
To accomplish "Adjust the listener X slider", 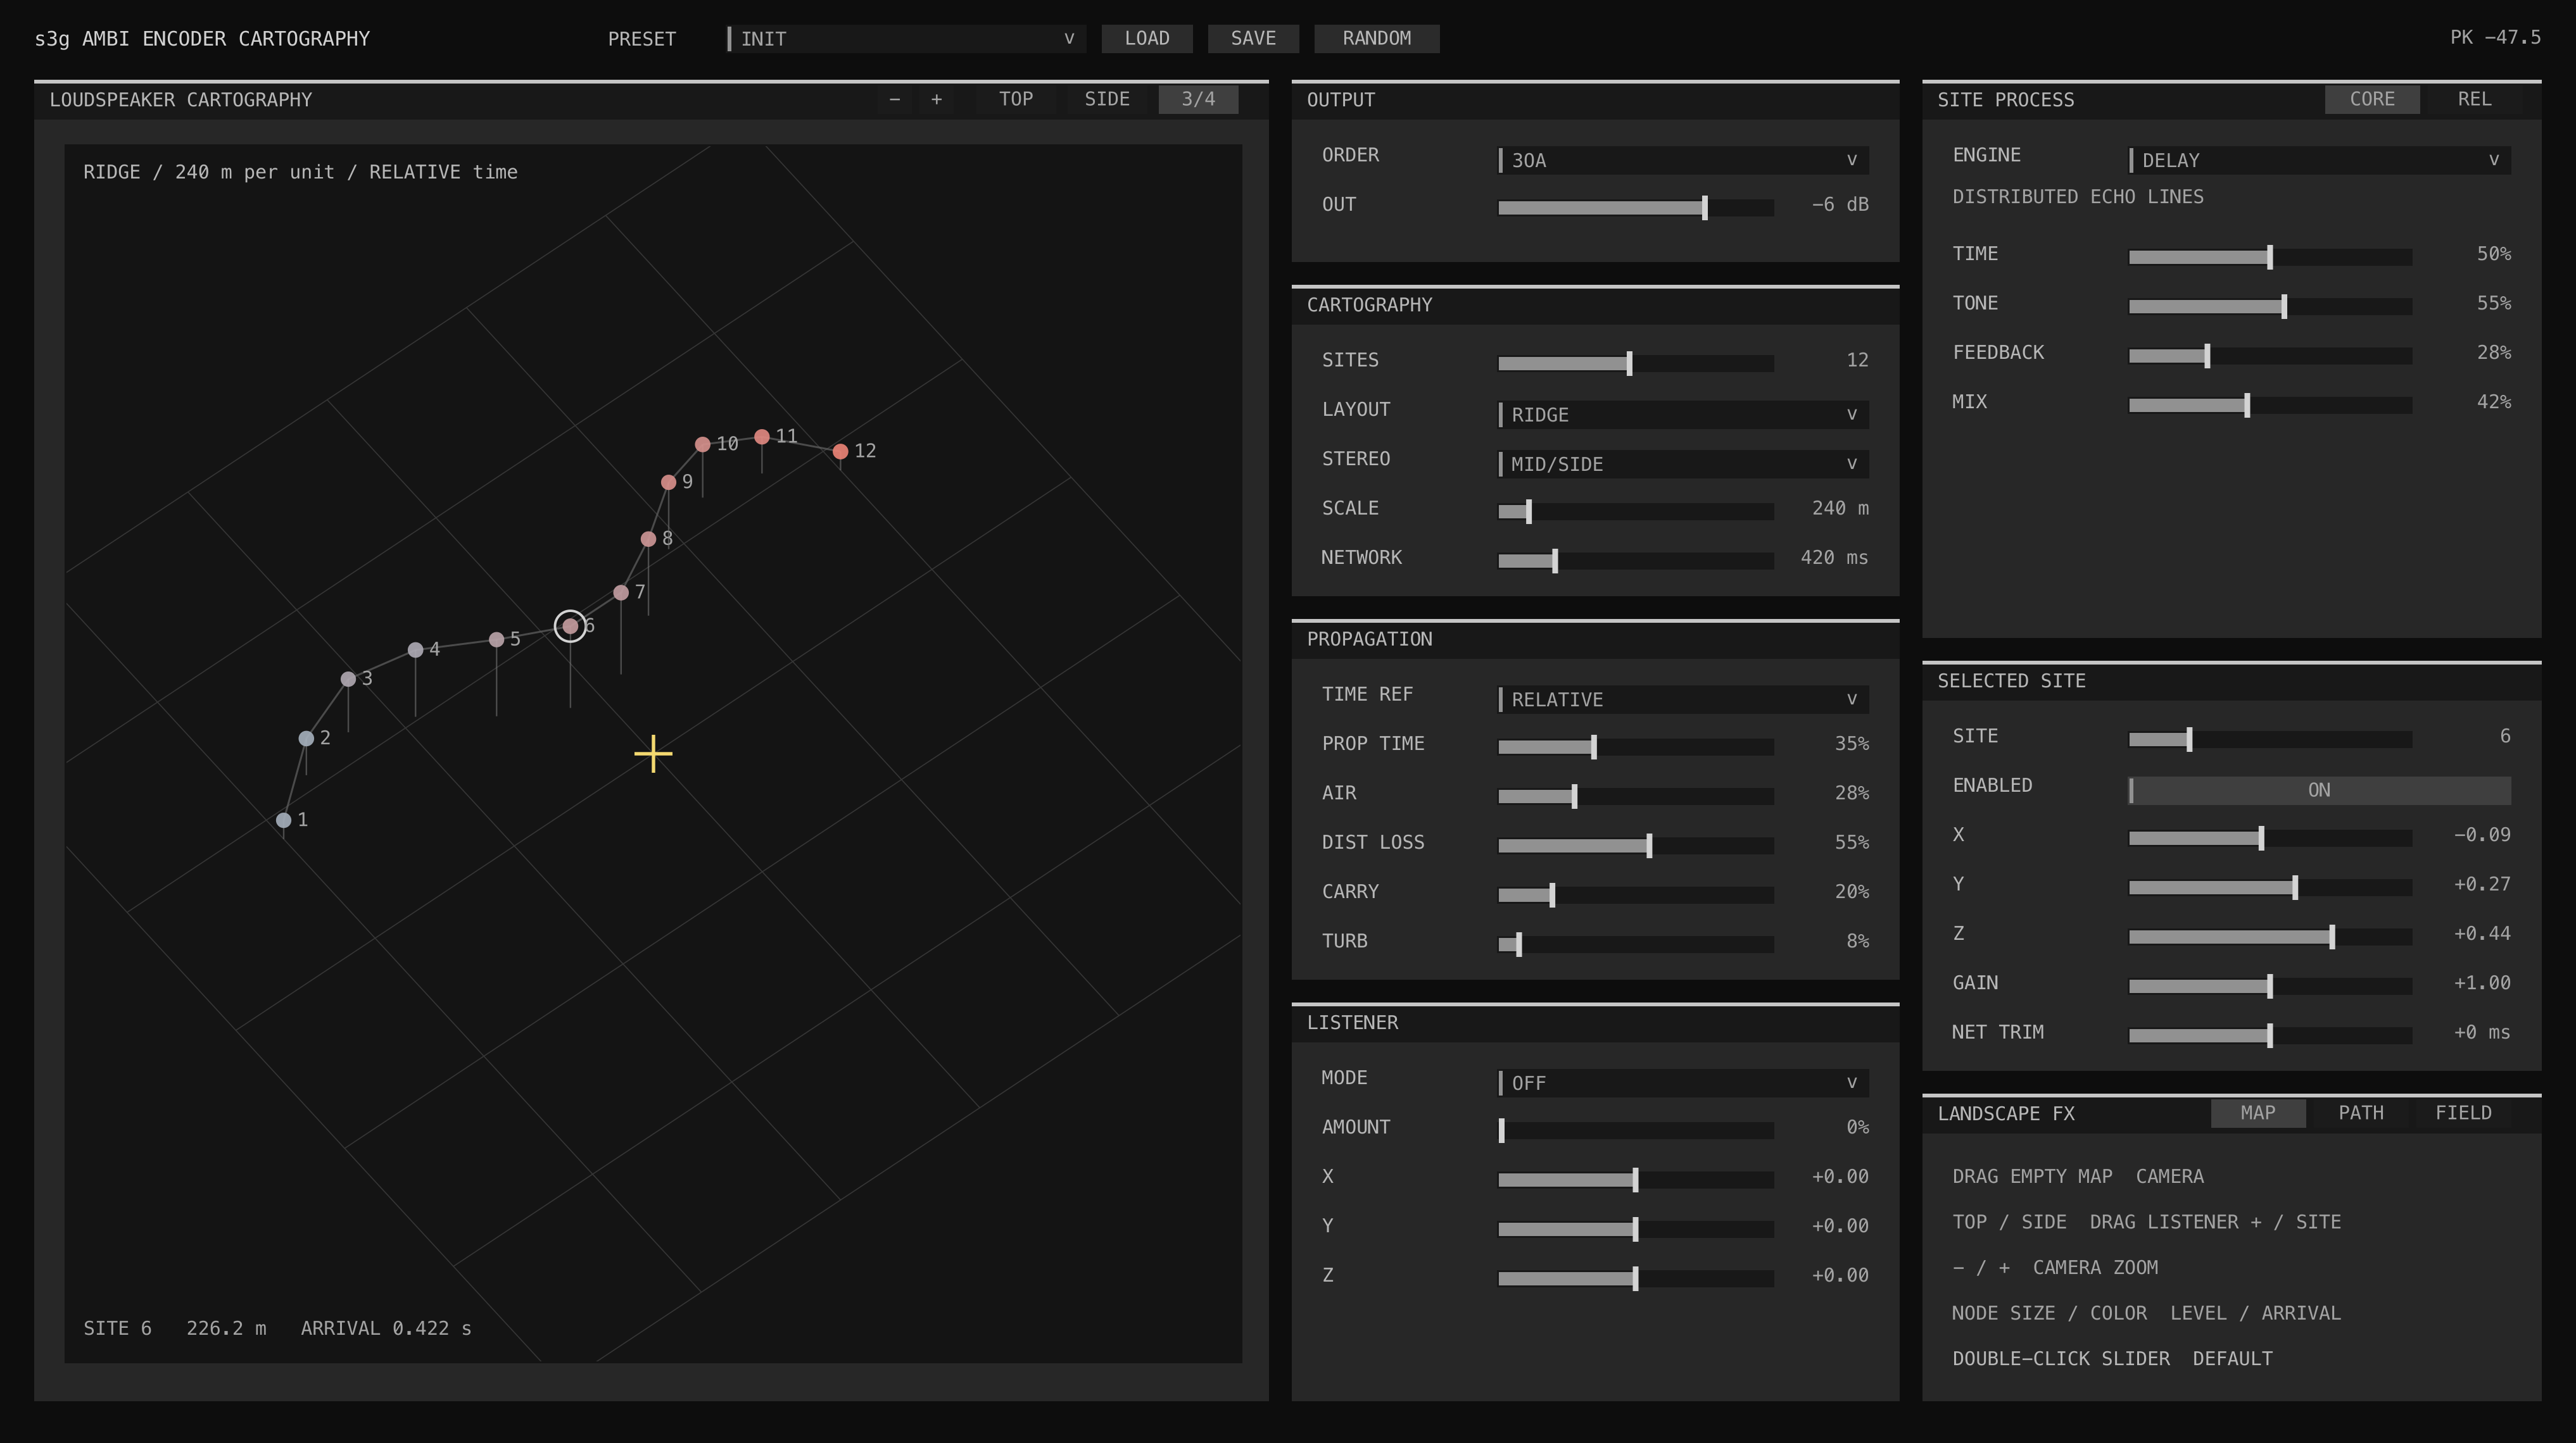I will (1636, 1180).
